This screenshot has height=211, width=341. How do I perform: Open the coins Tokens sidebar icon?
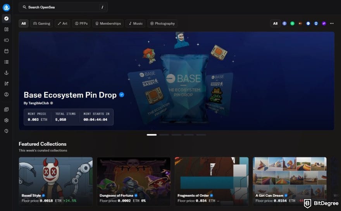7,40
